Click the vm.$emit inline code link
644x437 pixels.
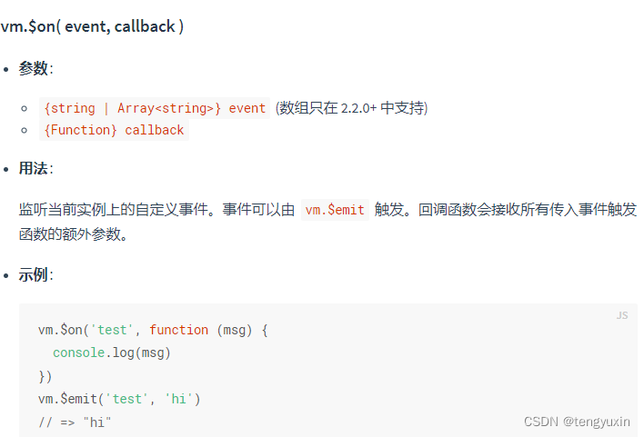(335, 210)
